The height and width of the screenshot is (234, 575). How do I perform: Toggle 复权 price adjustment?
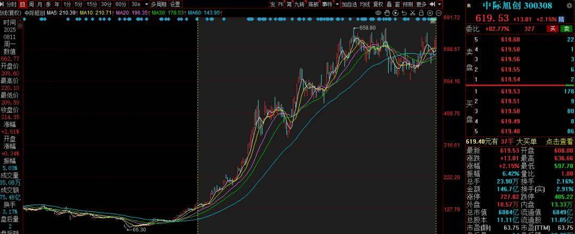pyautogui.click(x=378, y=4)
